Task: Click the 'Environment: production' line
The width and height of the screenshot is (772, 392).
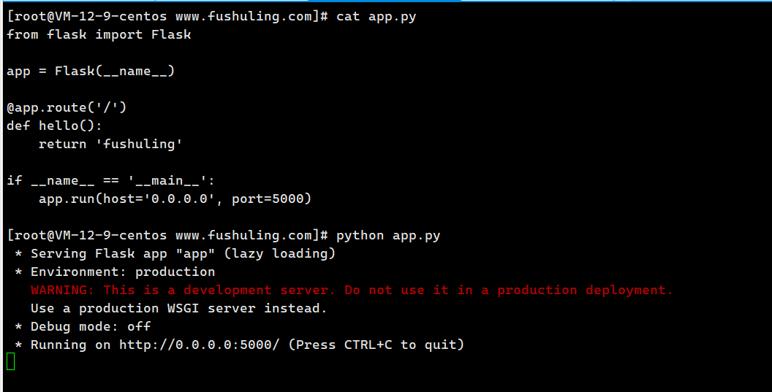Action: coord(122,272)
